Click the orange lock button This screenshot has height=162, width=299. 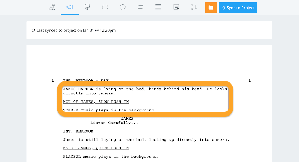click(211, 8)
